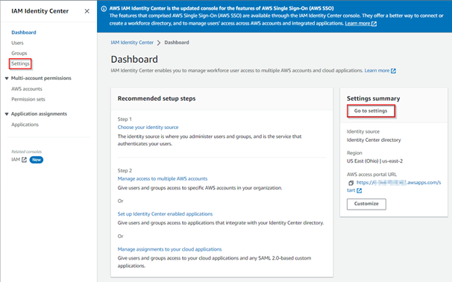Open Users in the left navigation
This screenshot has height=282, width=452.
pyautogui.click(x=17, y=43)
